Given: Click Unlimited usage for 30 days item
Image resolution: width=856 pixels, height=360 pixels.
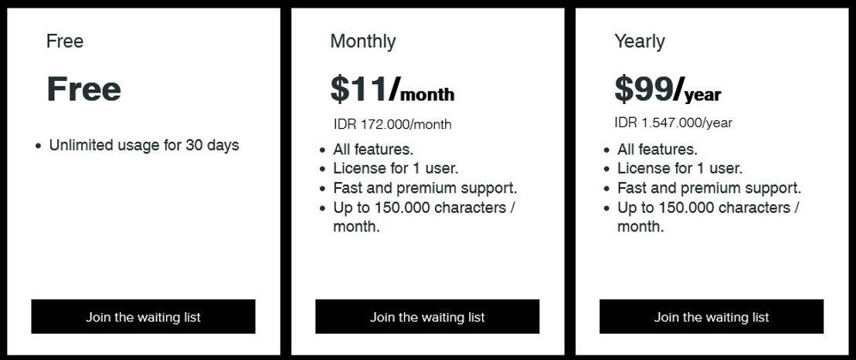Looking at the screenshot, I should tap(144, 146).
